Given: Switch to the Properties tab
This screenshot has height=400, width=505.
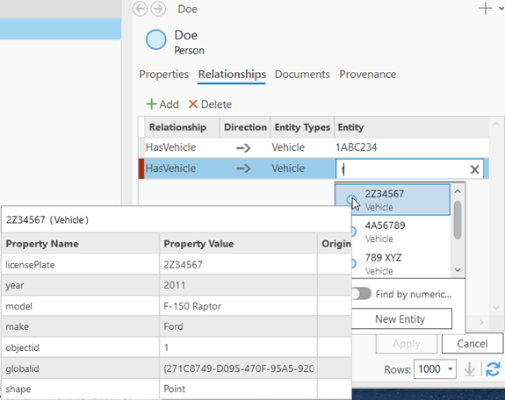Looking at the screenshot, I should (x=164, y=75).
